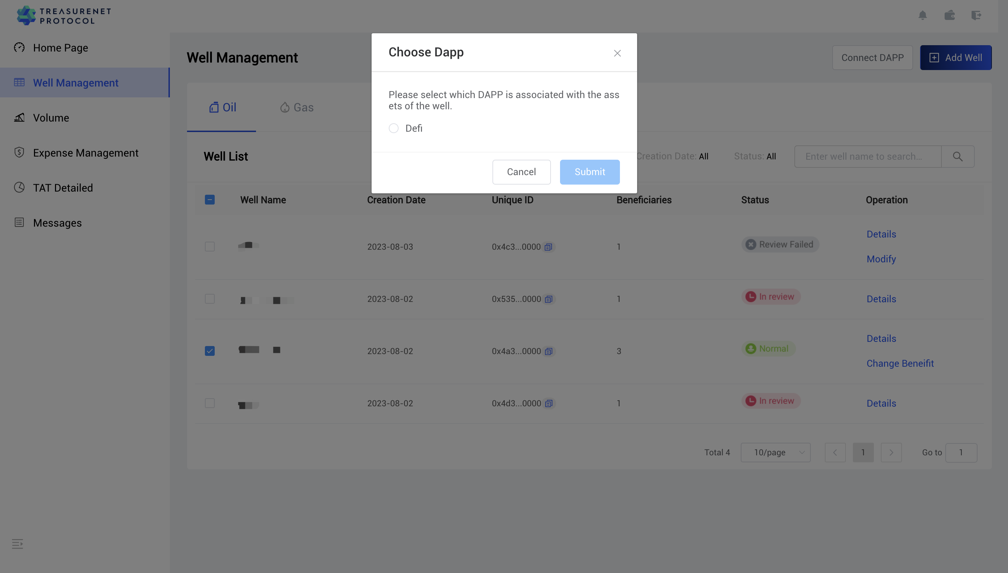Click Cancel in Choose Dapp dialog

[x=521, y=172]
